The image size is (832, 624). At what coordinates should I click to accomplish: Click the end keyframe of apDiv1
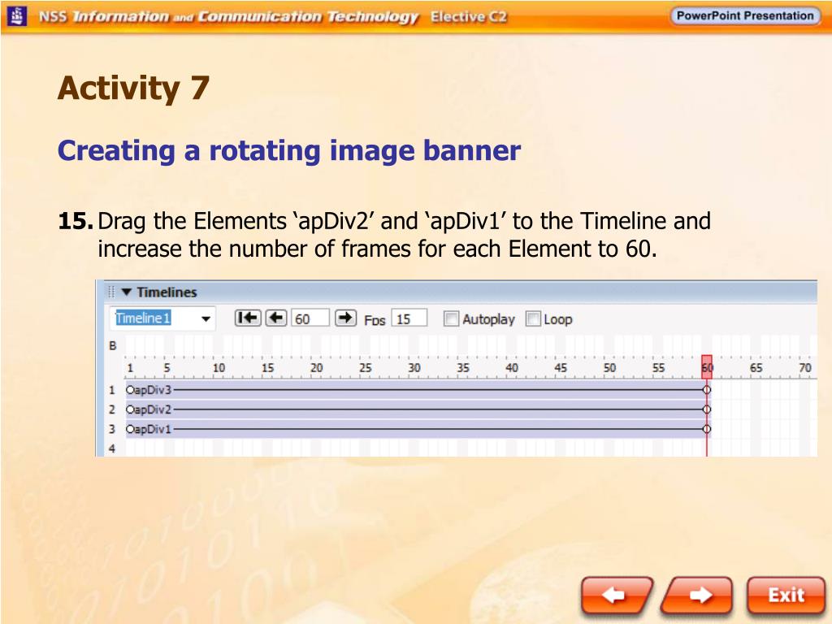click(706, 429)
